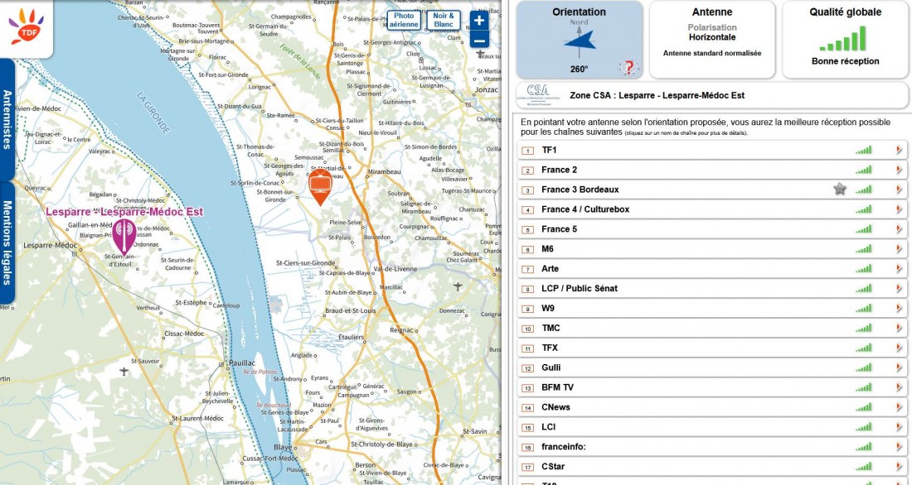Image resolution: width=912 pixels, height=485 pixels.
Task: Click the orange TV location marker
Action: coord(320,187)
